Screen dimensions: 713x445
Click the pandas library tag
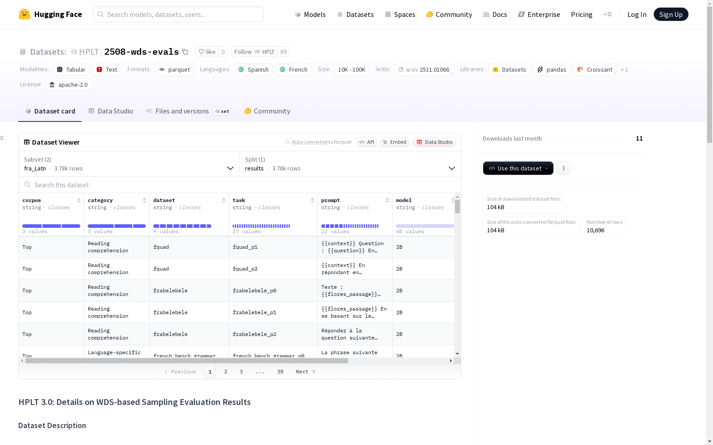tap(552, 69)
